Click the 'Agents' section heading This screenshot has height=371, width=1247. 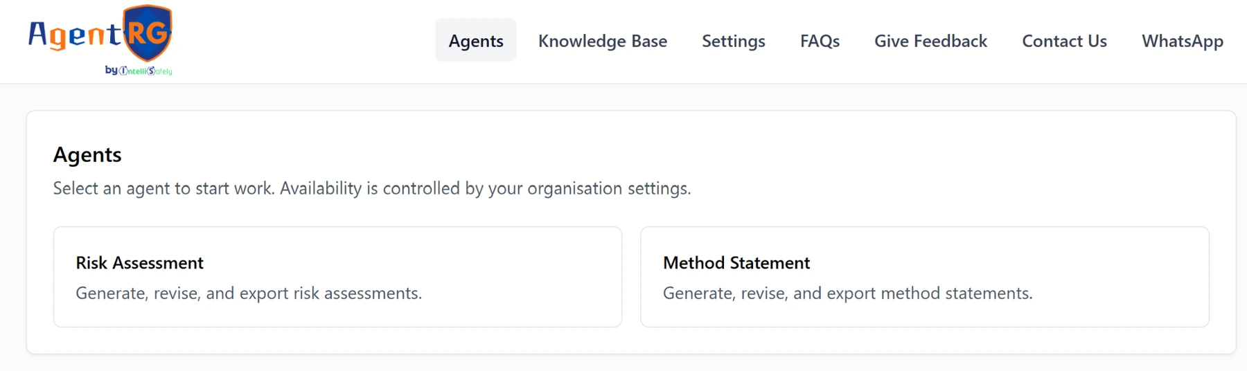[87, 154]
